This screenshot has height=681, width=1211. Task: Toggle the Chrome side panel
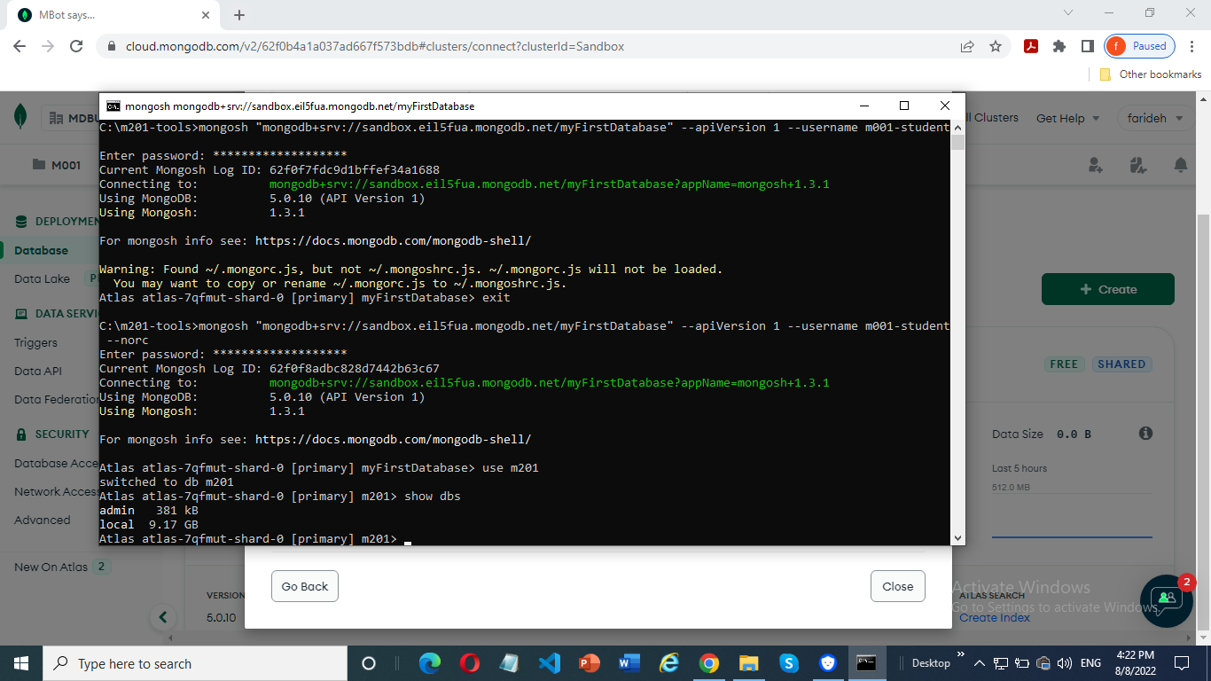pos(1087,46)
